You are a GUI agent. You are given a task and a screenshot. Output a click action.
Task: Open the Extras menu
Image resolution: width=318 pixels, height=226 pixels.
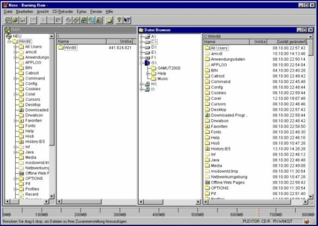(x=82, y=12)
